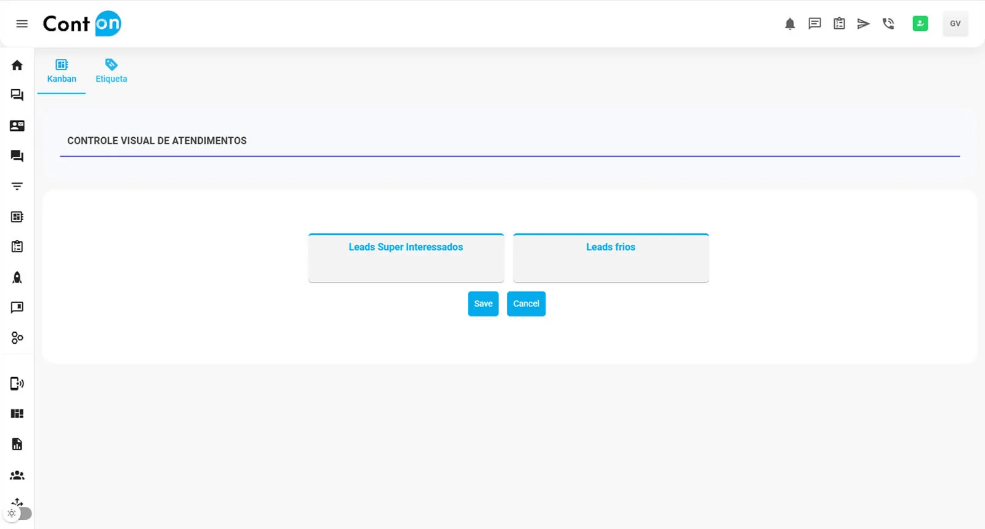Image resolution: width=985 pixels, height=529 pixels.
Task: Click the phone with signal sidebar icon
Action: 17,384
